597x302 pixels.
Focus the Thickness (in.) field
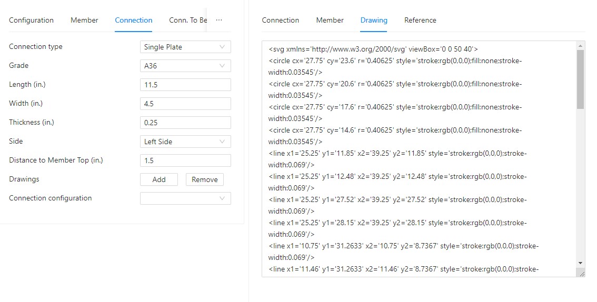coord(185,123)
